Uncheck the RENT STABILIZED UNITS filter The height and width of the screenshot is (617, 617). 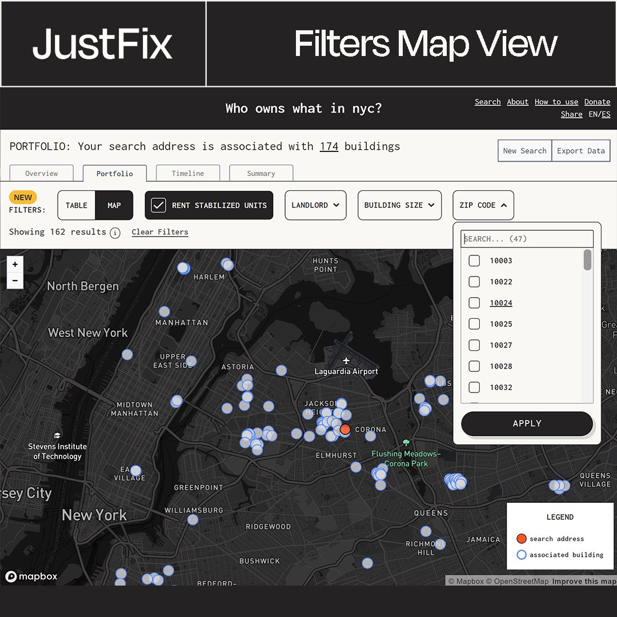click(x=158, y=205)
